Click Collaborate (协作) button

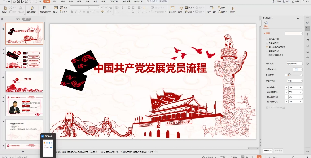pyautogui.click(x=286, y=1)
